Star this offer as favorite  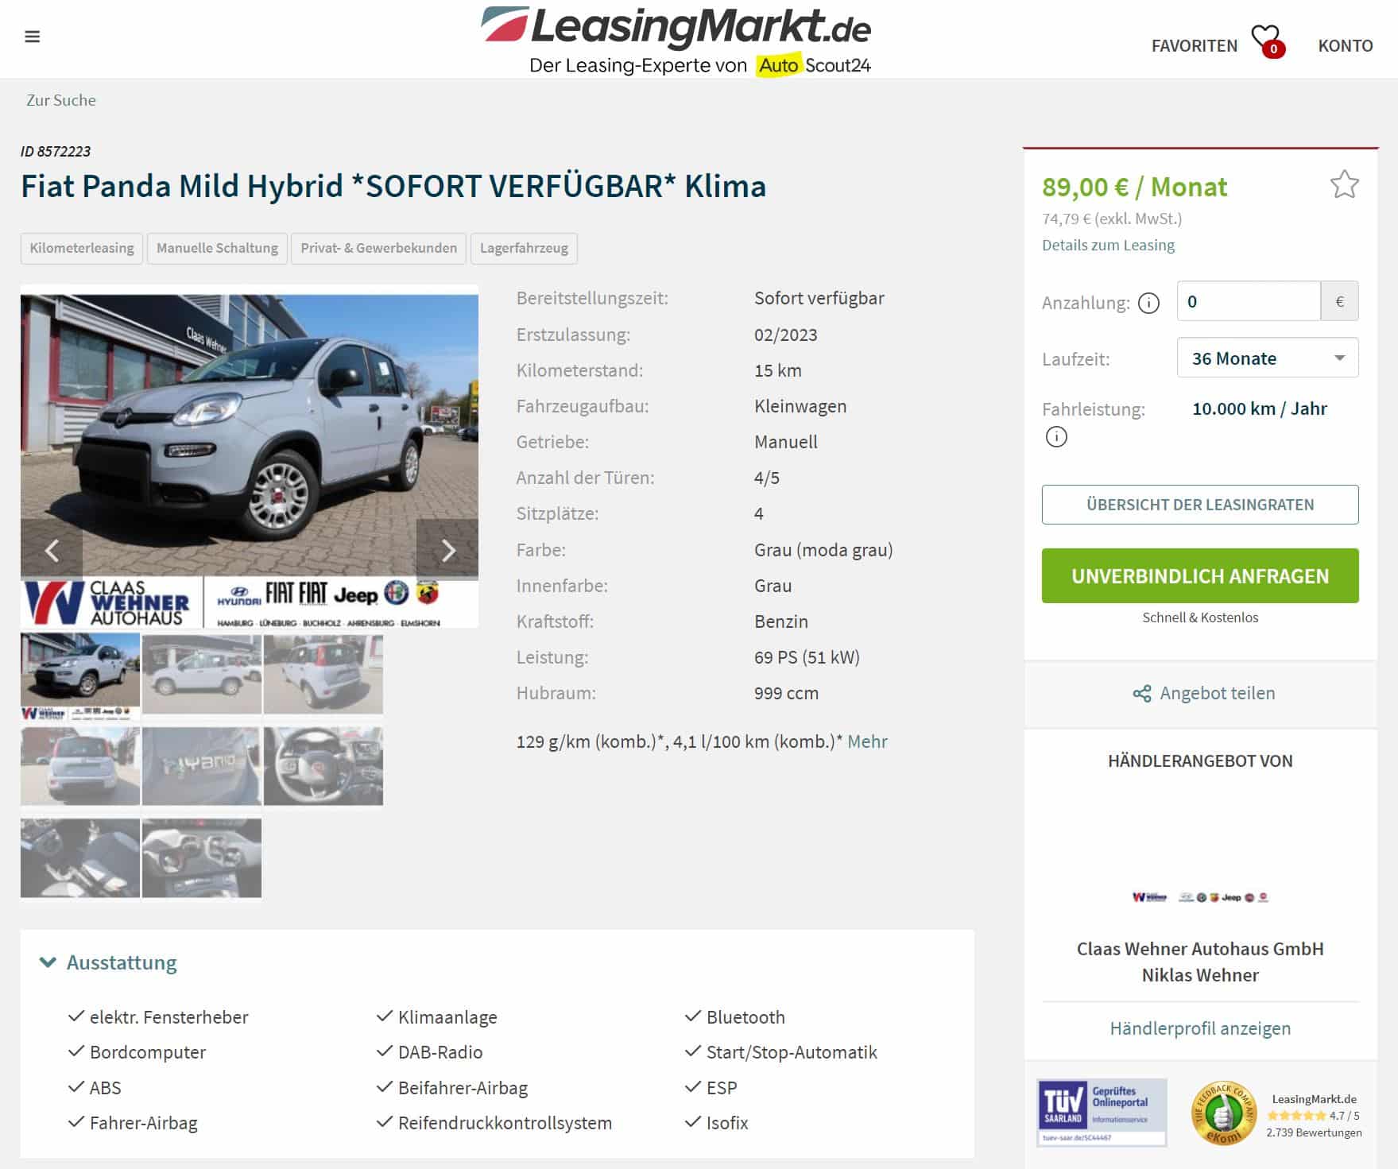tap(1344, 184)
